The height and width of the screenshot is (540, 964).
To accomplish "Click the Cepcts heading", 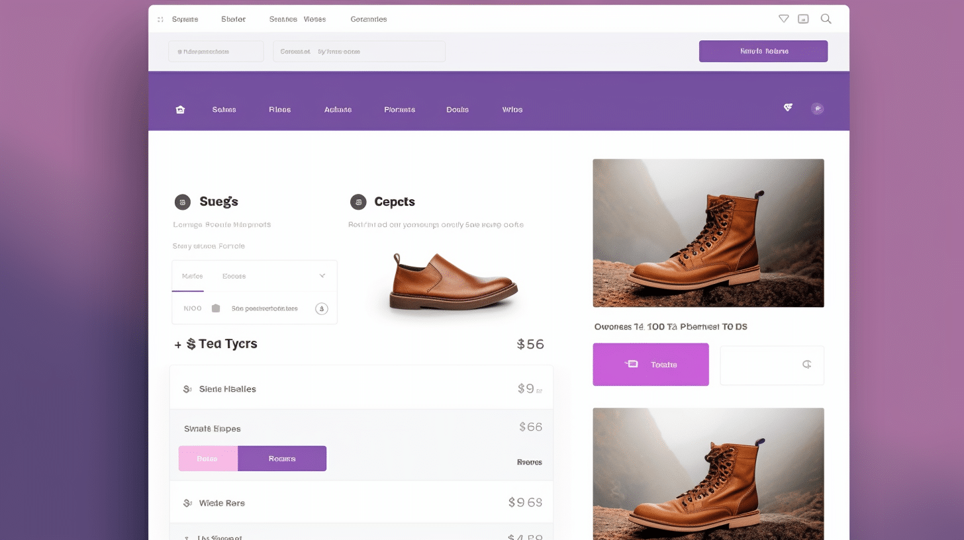I will (395, 202).
